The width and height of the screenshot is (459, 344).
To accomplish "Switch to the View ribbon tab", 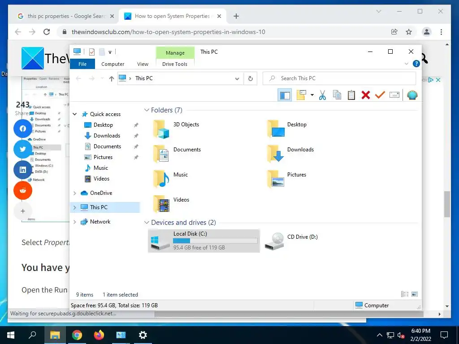I will pos(143,64).
